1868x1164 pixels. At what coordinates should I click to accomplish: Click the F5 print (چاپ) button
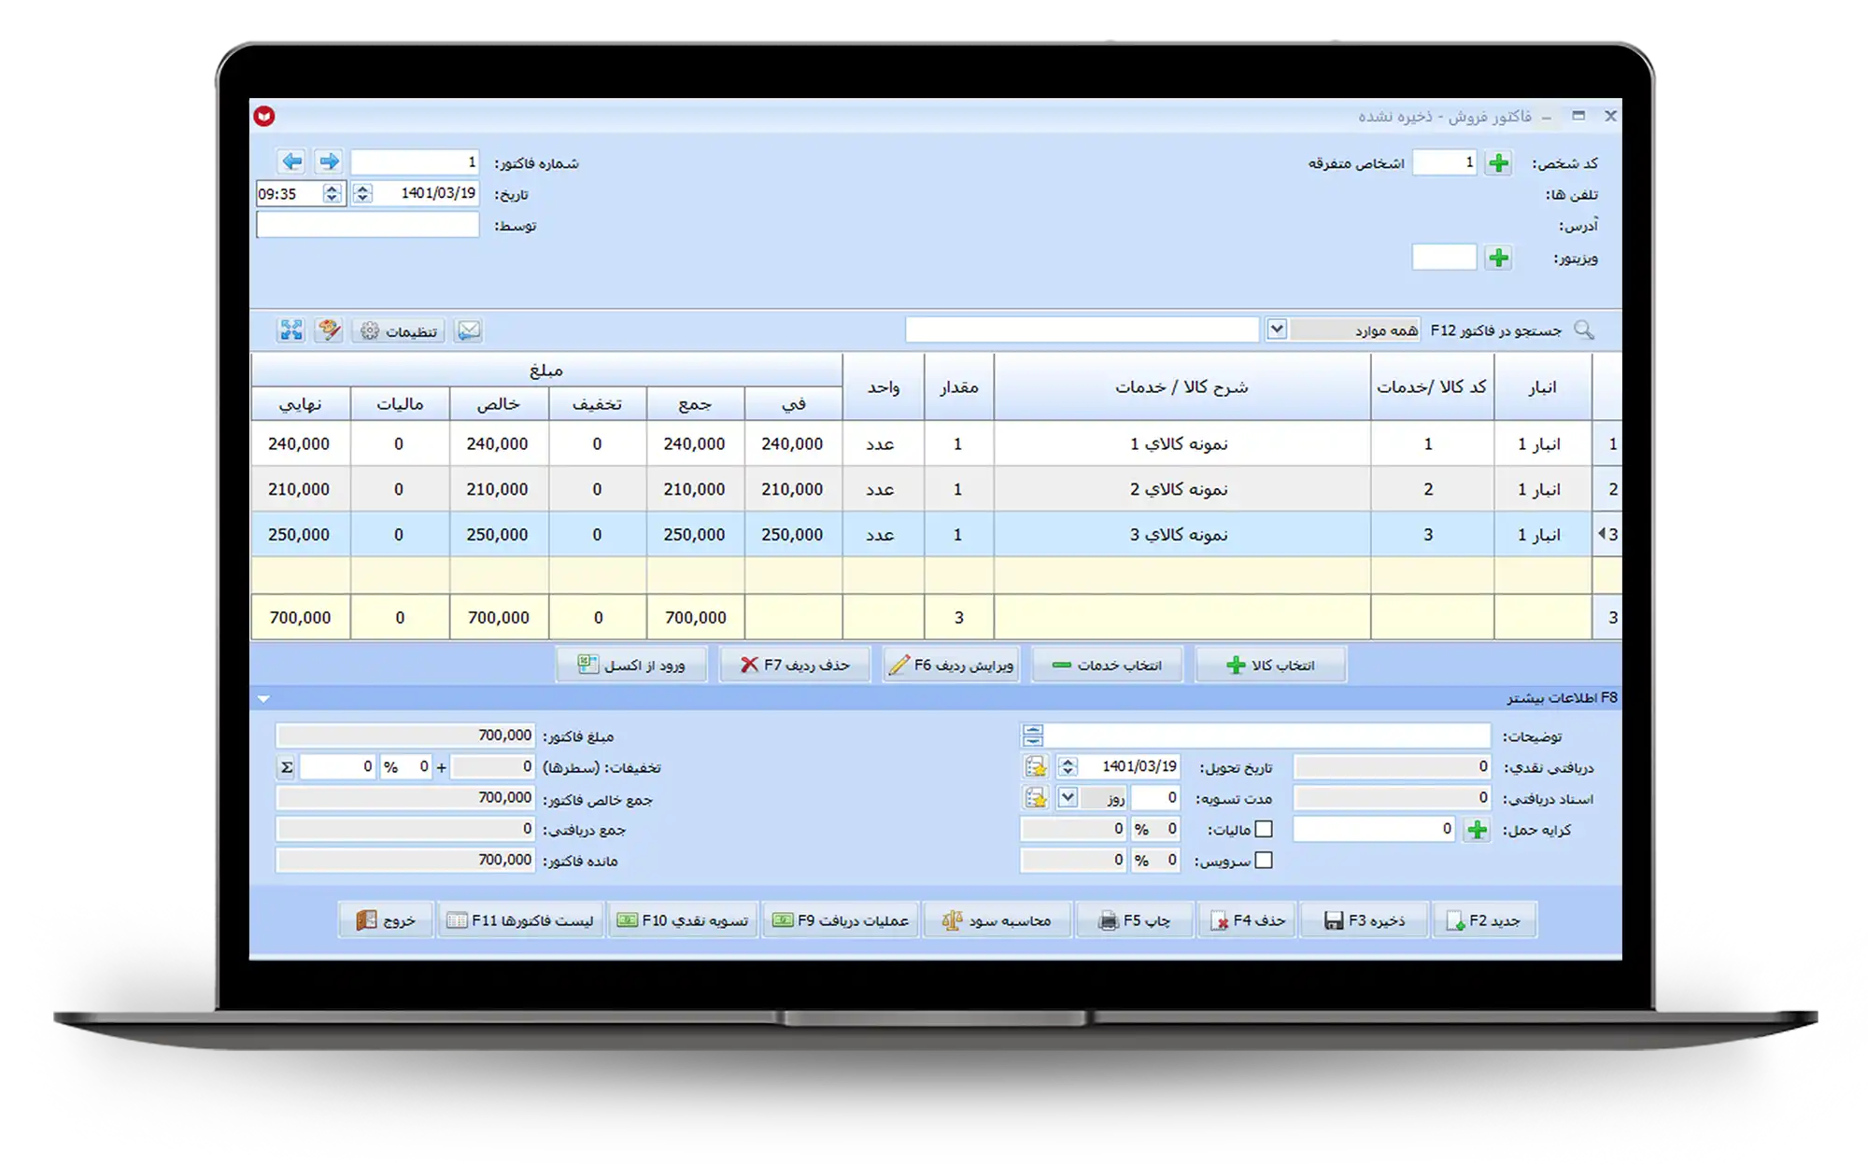click(x=1134, y=920)
